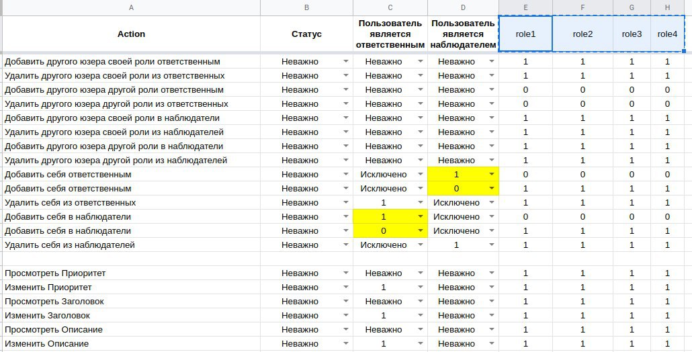Select cell "Удалить себя из наблюдателей"
The height and width of the screenshot is (352, 692).
coord(131,245)
